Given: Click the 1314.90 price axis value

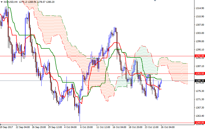Looking at the screenshot, I should pos(200,8).
